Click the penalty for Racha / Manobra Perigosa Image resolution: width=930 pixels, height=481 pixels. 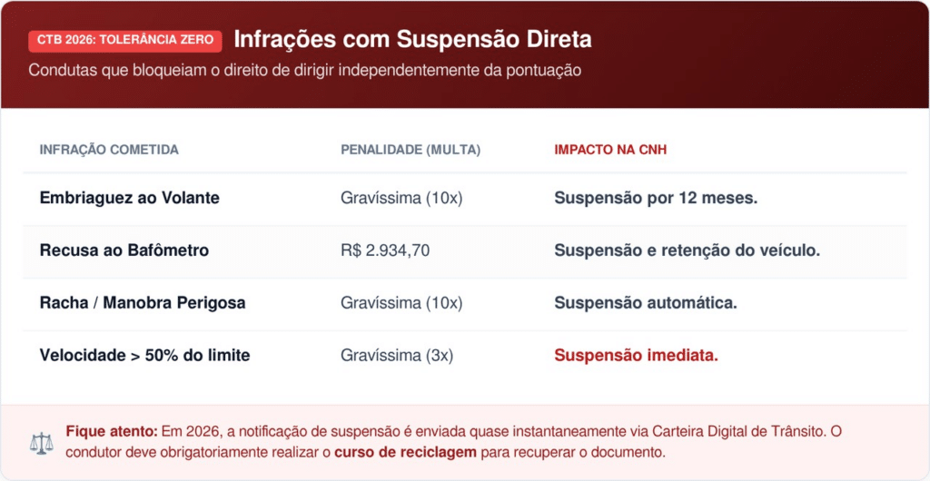(x=401, y=303)
